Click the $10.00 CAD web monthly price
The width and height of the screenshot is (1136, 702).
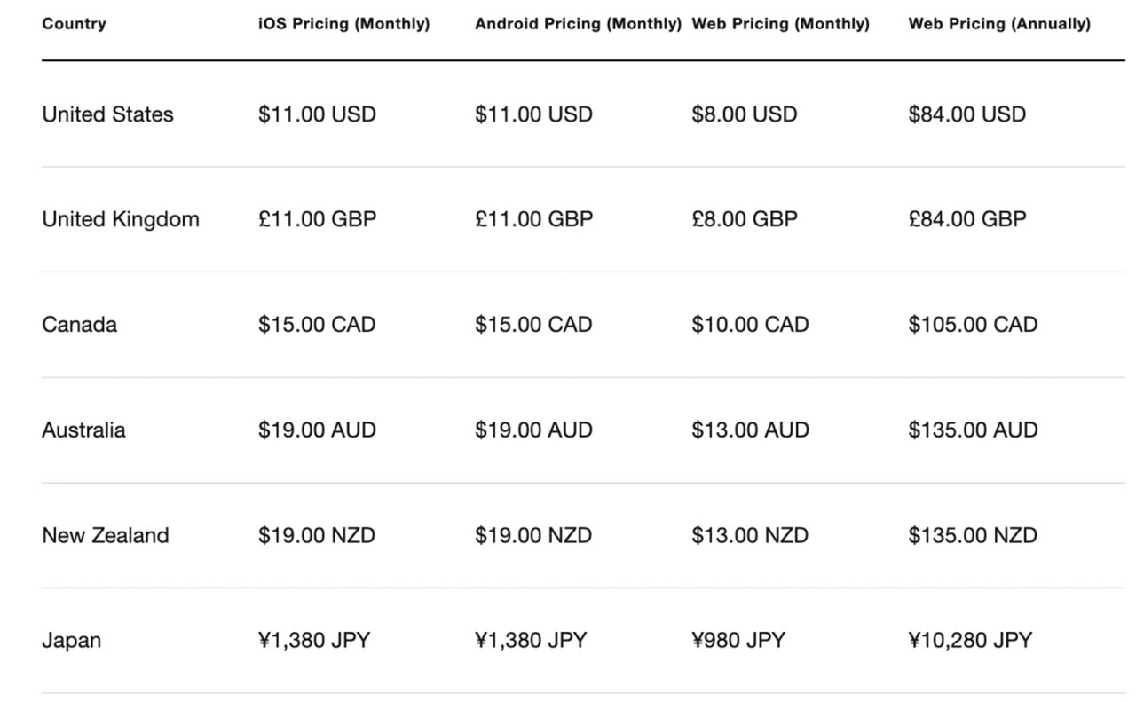[750, 325]
